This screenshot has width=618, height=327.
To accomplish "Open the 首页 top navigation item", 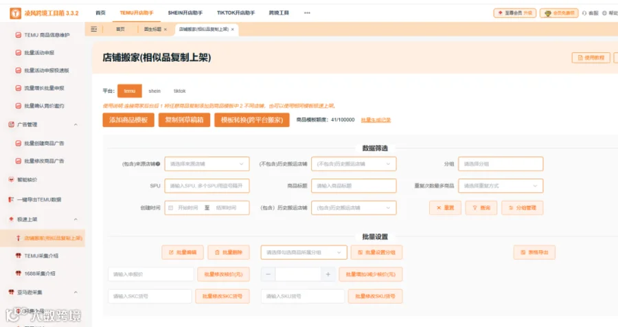I will 100,13.
